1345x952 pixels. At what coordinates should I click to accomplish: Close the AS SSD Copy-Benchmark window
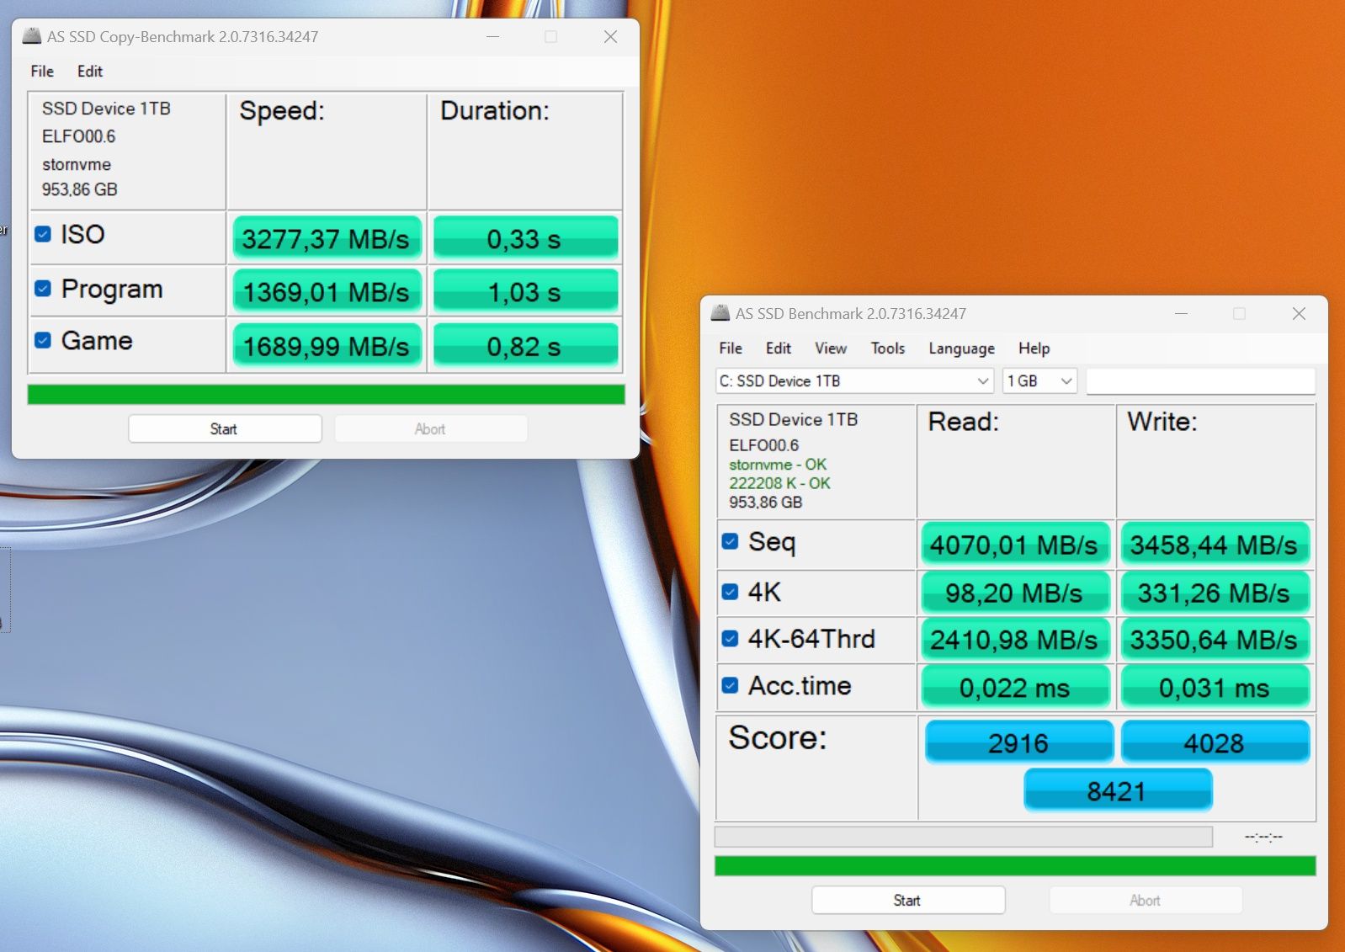click(x=610, y=36)
